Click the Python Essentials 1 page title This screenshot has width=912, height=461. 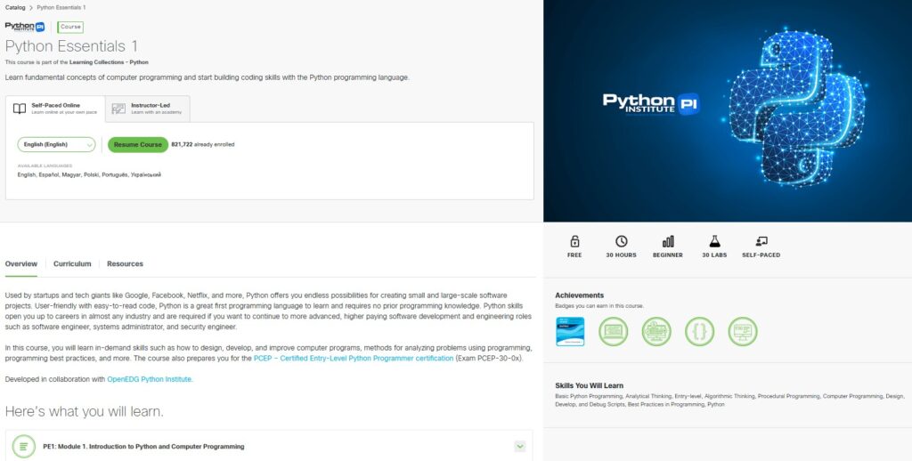click(71, 46)
